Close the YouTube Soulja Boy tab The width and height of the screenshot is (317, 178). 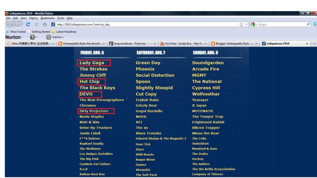pos(206,44)
